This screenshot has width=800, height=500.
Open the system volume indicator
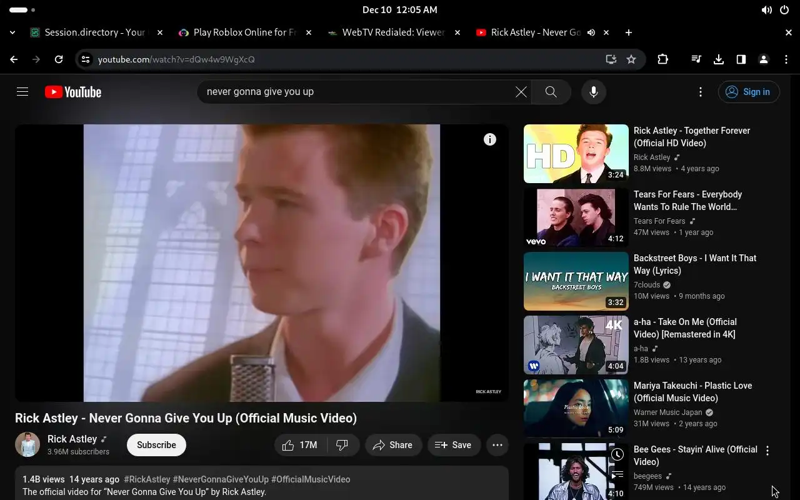[x=766, y=10]
